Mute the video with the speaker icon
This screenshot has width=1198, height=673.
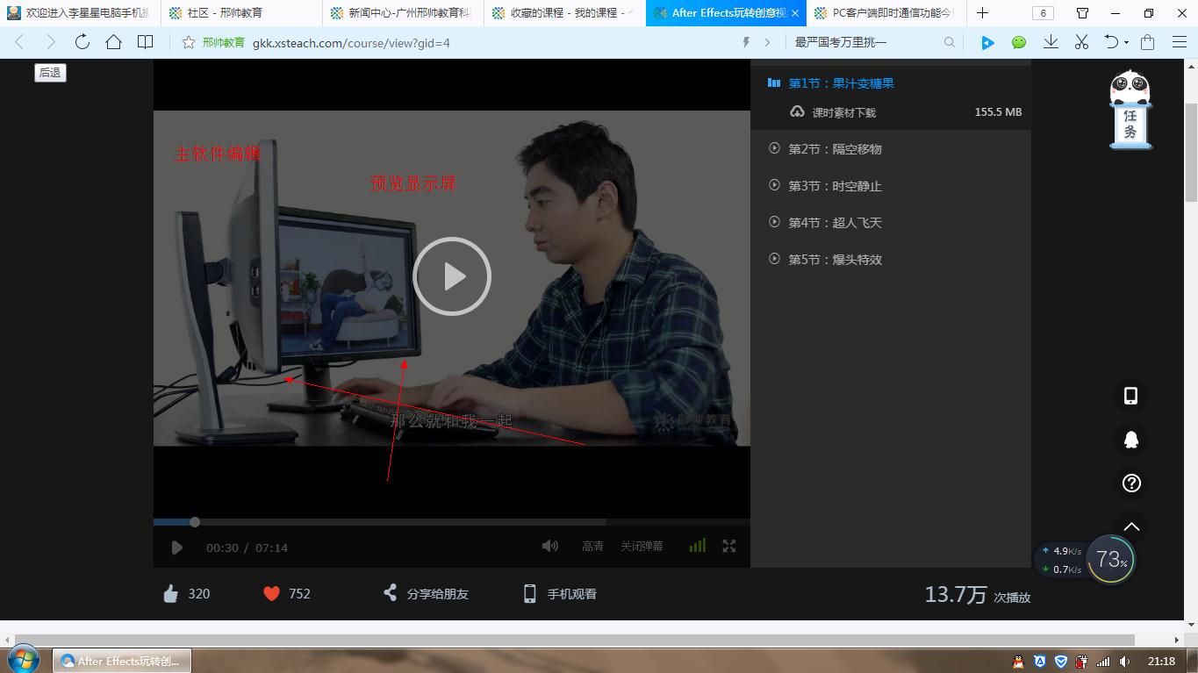[x=549, y=546]
